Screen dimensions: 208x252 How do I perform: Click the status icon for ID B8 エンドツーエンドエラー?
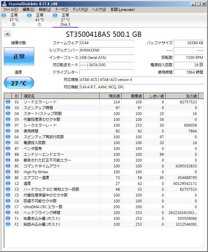[8, 154]
